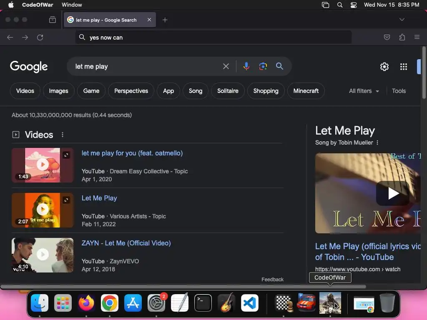Screen dimensions: 427x320
Task: Select the Minecraft filter chip
Action: click(306, 91)
